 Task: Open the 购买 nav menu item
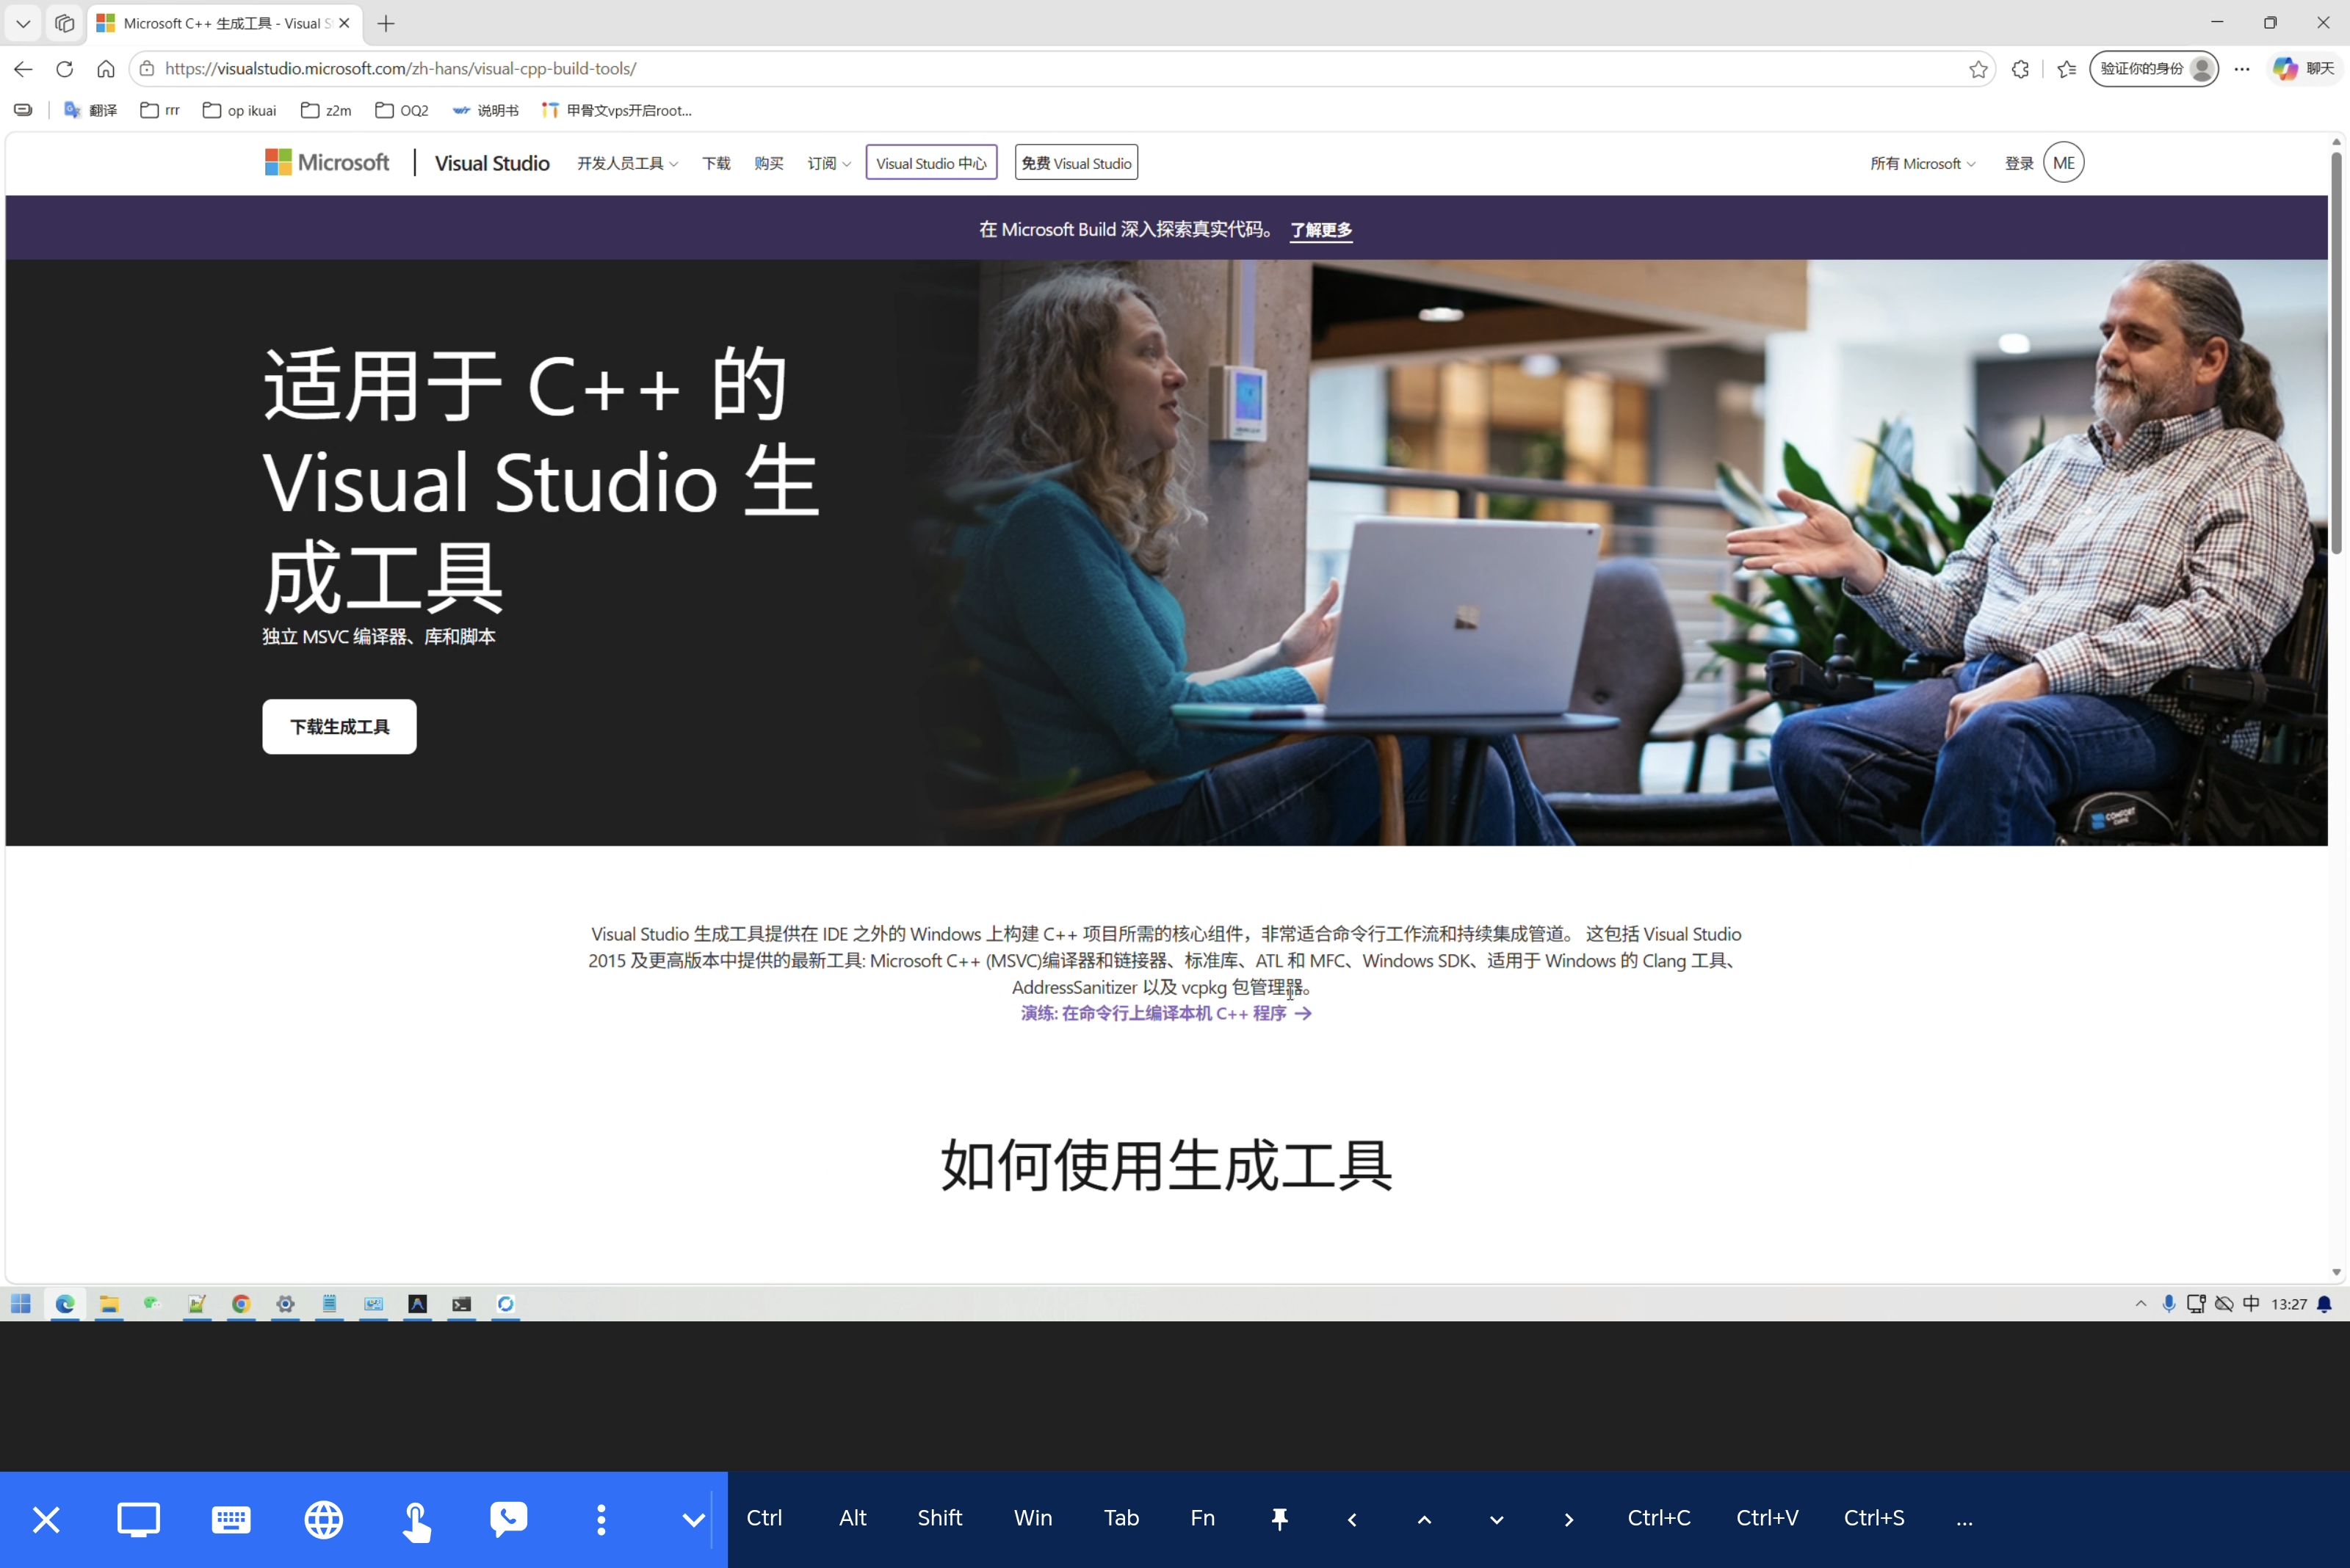coord(768,163)
